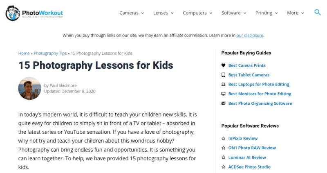The image size is (327, 173).
Task: Click star icon beside InPixio Review
Action: coord(223,138)
